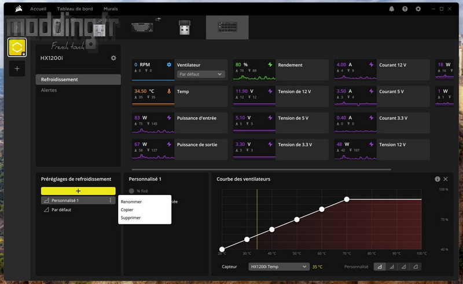Click the fan curve point at 50 °C

pyautogui.click(x=297, y=219)
